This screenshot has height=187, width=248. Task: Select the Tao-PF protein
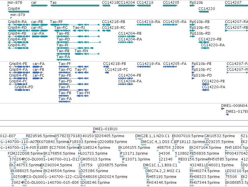pyautogui.click(x=73, y=67)
